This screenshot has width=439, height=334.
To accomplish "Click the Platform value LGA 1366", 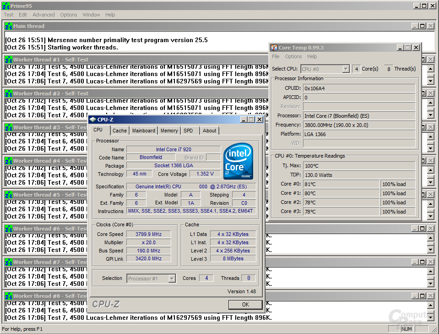I will click(359, 134).
